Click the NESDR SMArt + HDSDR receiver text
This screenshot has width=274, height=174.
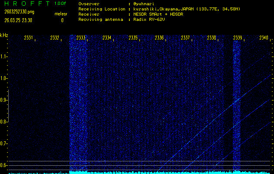(159, 14)
